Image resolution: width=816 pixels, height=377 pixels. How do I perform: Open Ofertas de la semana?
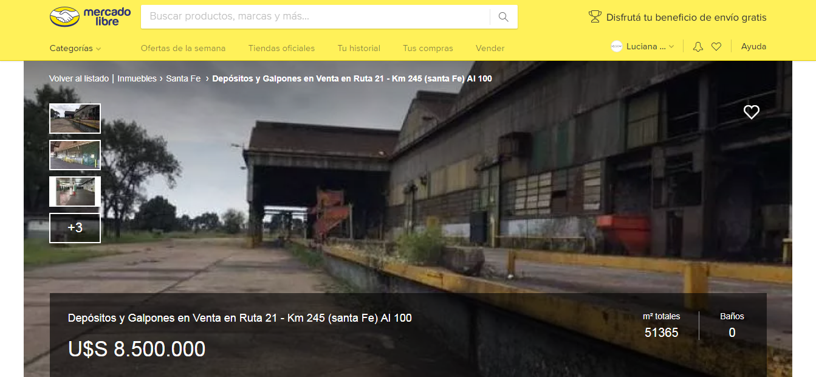(183, 48)
